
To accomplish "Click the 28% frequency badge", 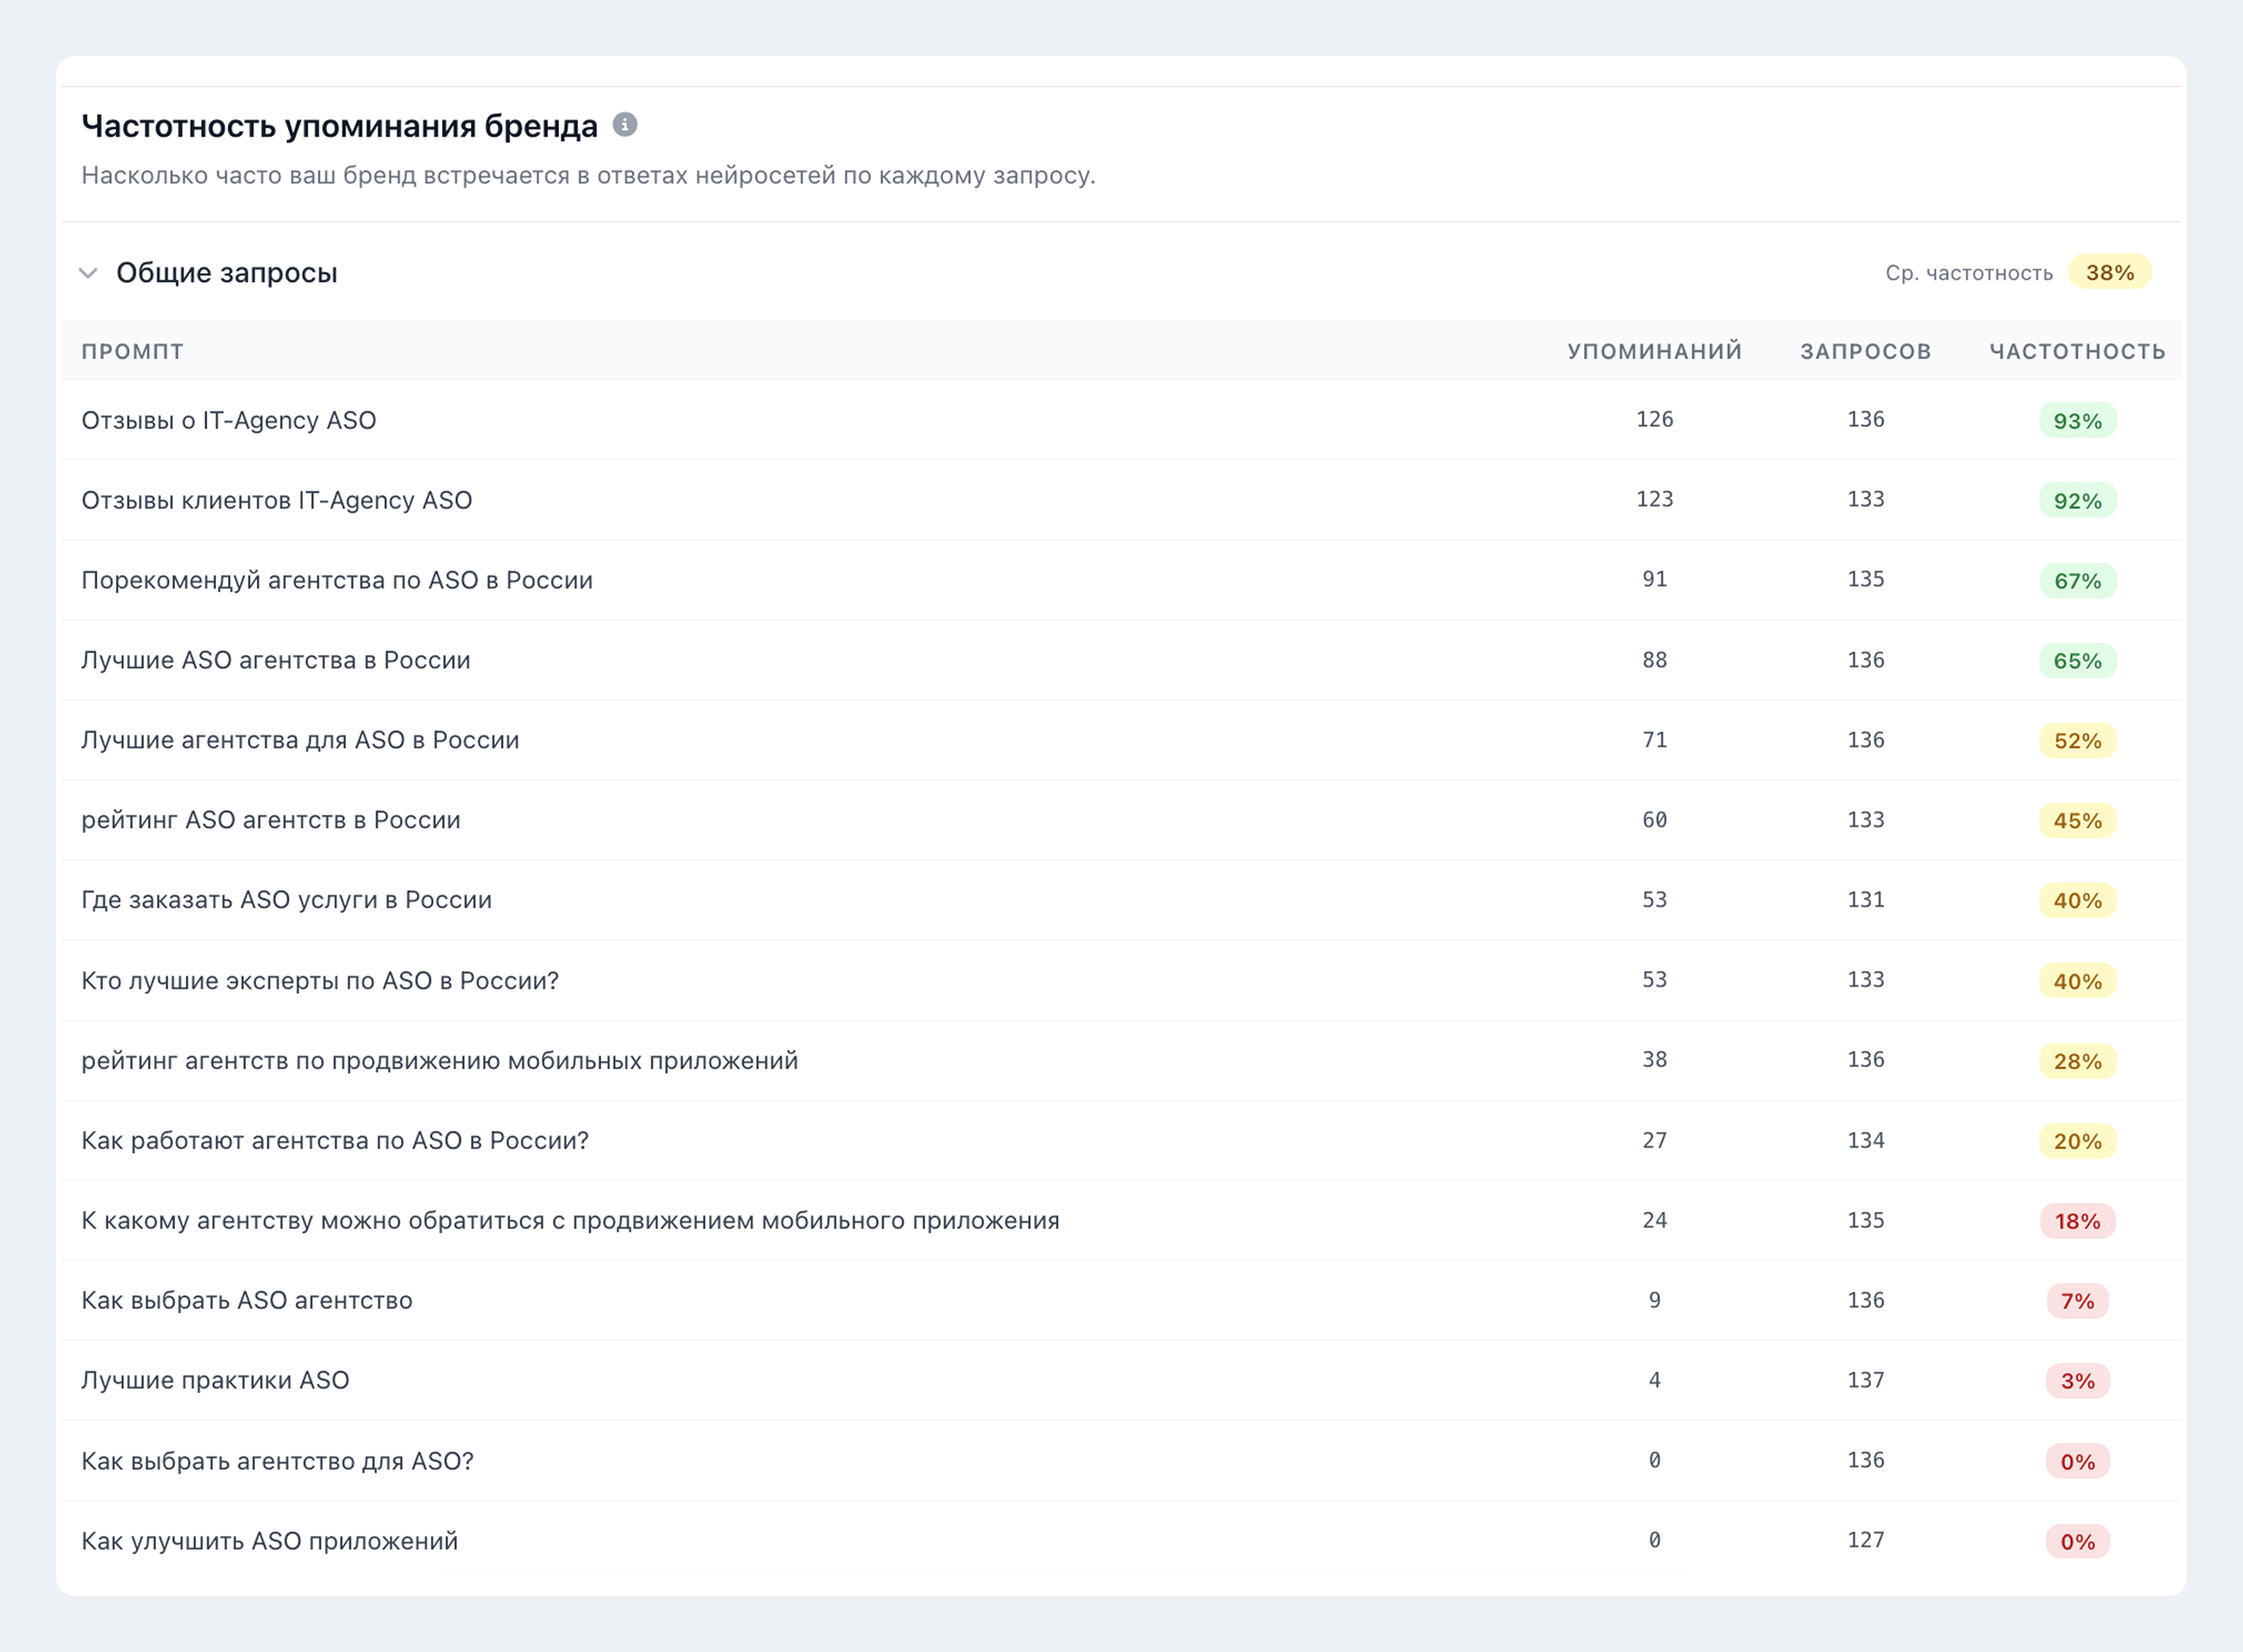I will (x=2077, y=1061).
